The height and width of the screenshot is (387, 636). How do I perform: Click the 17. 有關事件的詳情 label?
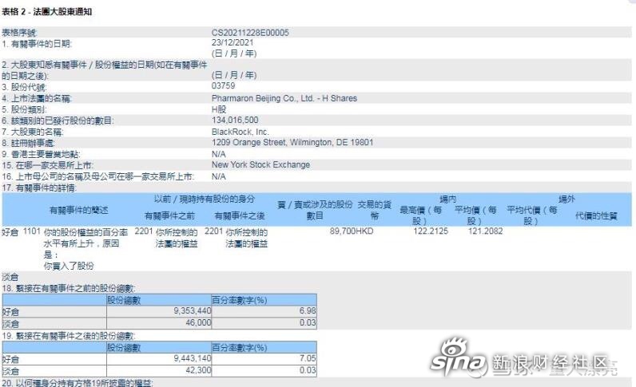39,188
